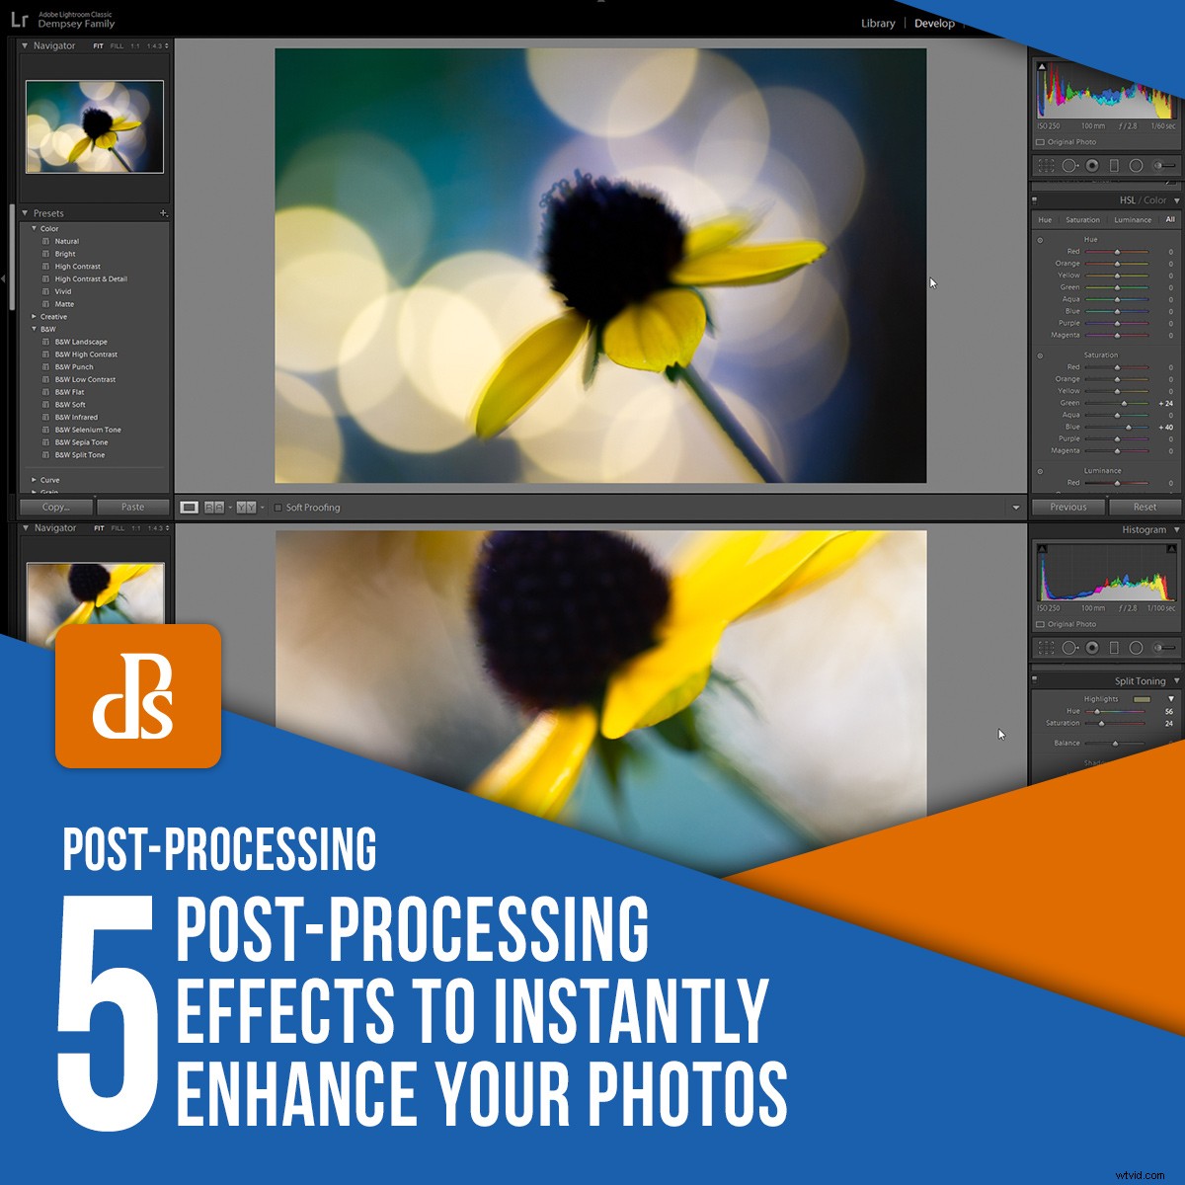Activate the Before/After views icon
The image size is (1185, 1185).
[x=216, y=507]
